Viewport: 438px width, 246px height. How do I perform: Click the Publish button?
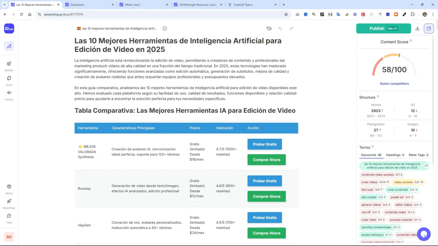tap(383, 28)
